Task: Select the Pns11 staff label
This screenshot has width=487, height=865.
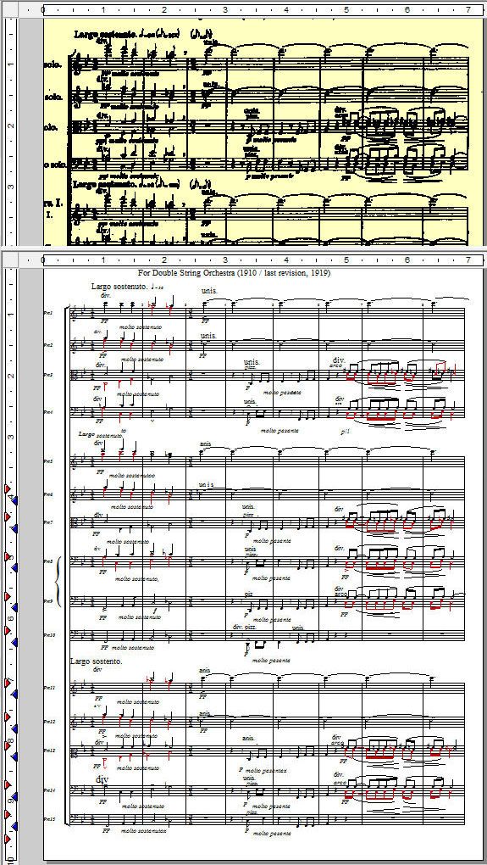Action: [x=48, y=688]
